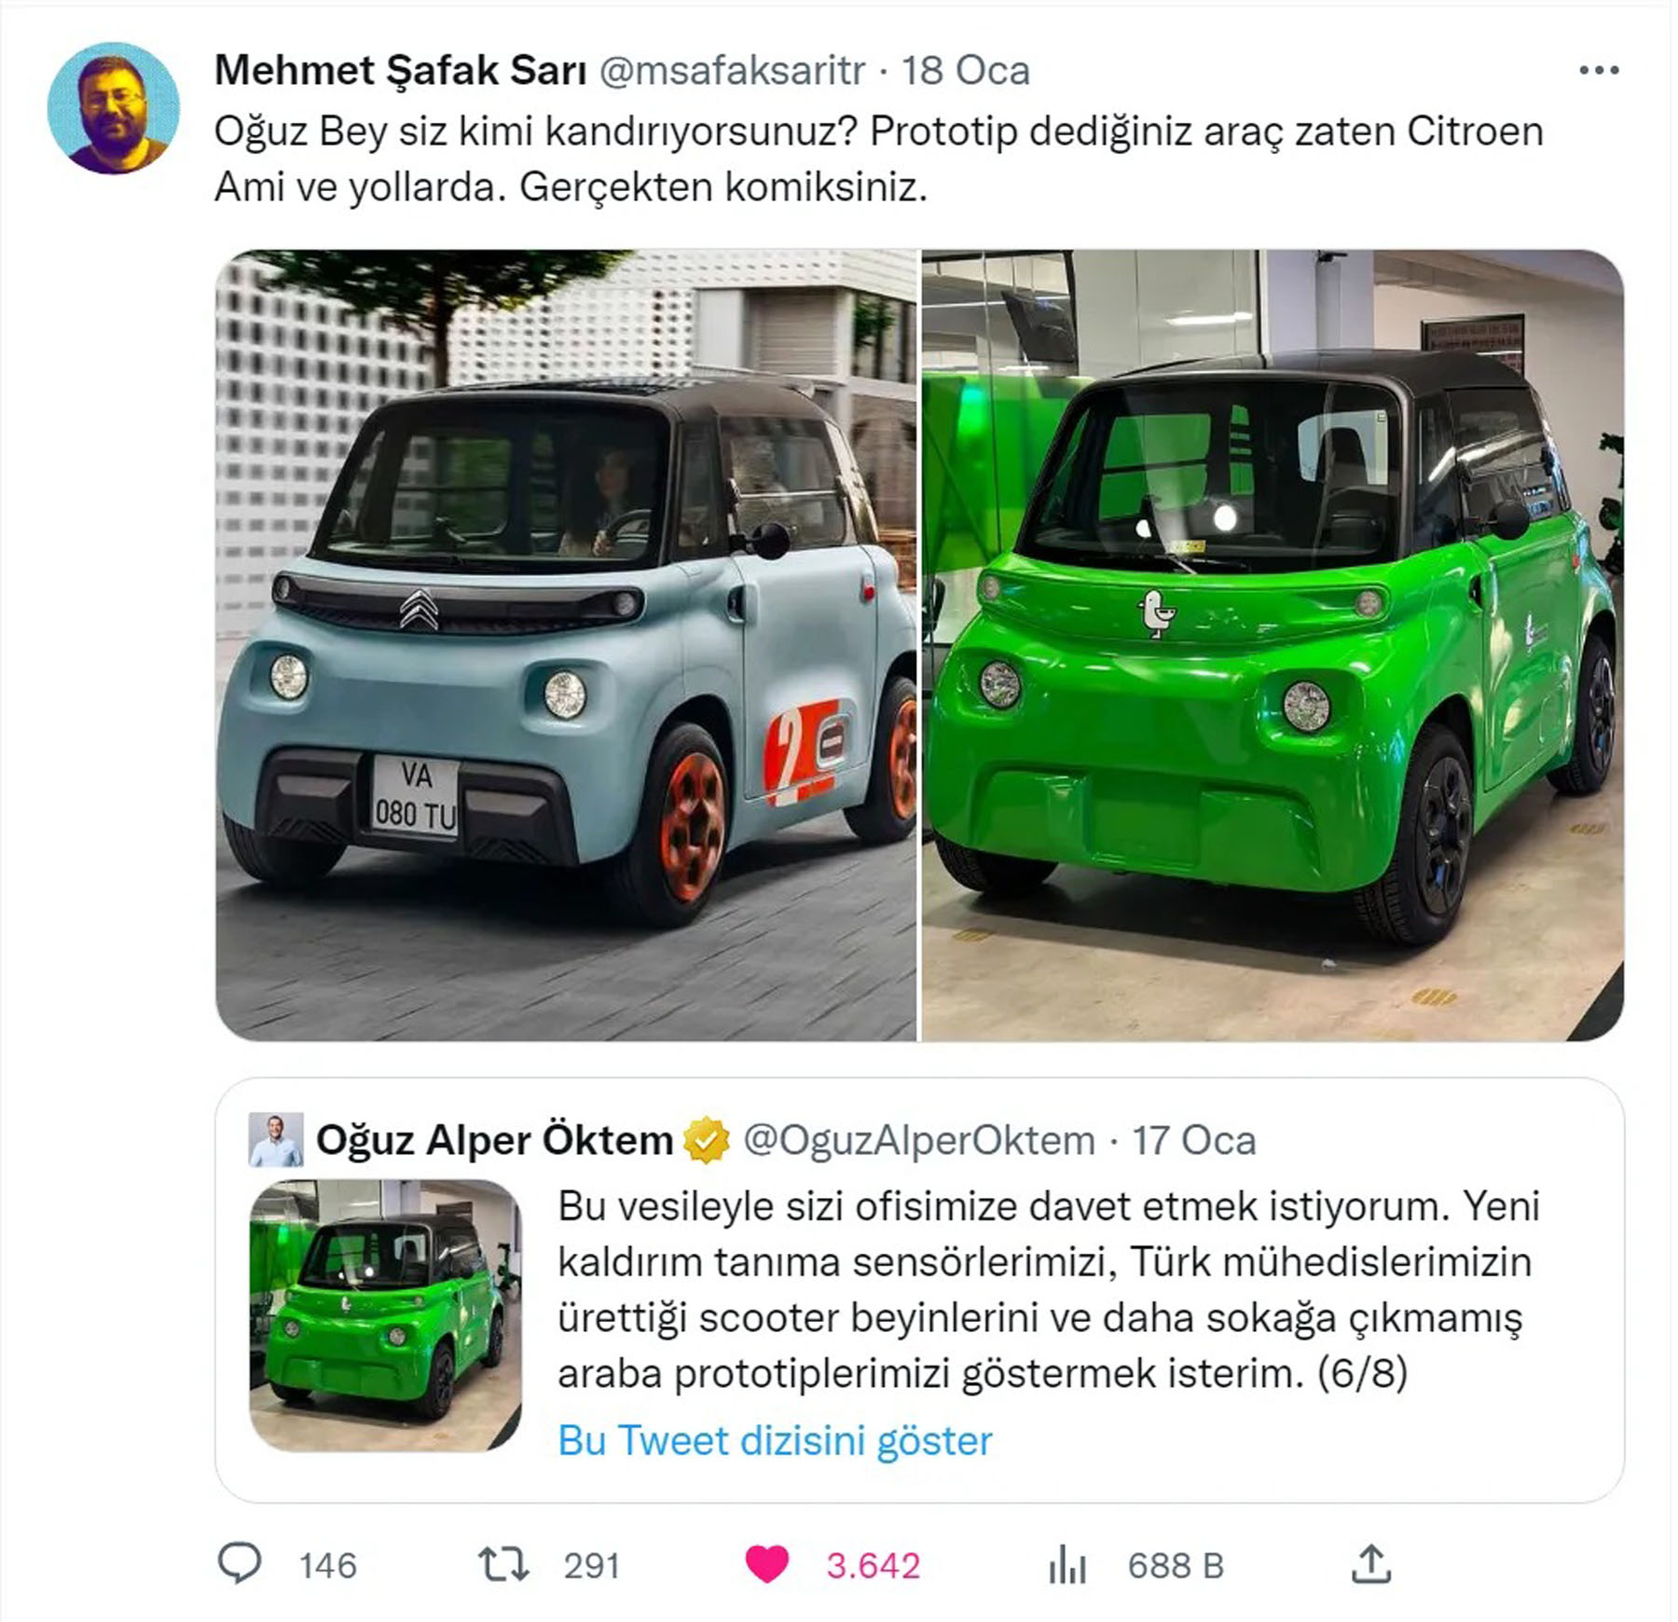Screen dimensions: 1678x1622
Task: Click the gold verified badge icon
Action: (707, 1140)
